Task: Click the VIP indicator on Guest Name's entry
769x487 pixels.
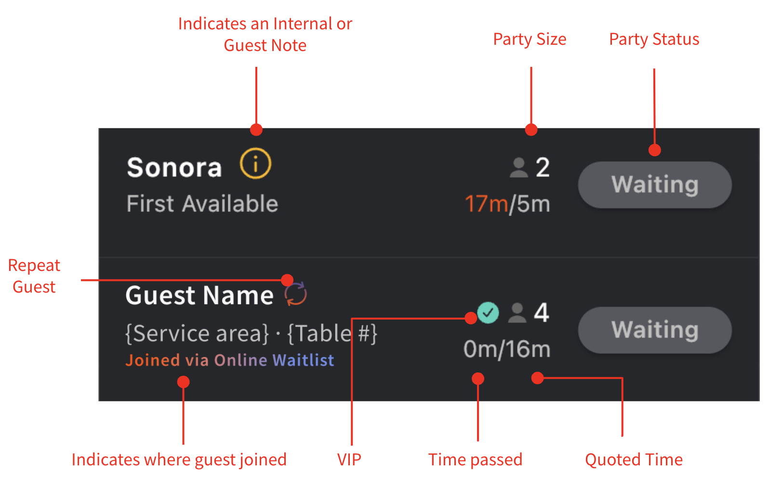Action: coord(488,313)
